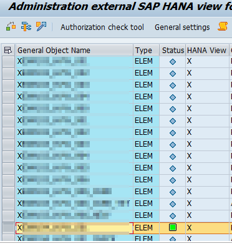
Task: Click the HANA View column header
Action: 207,51
